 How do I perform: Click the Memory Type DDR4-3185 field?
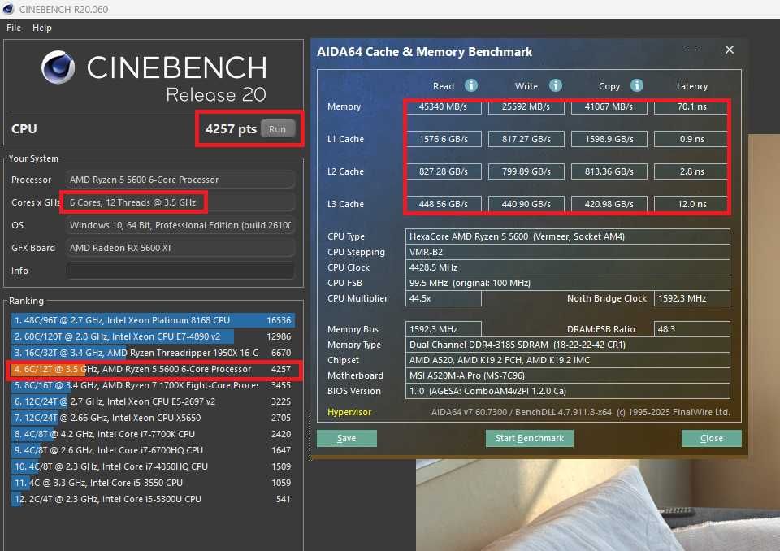[x=568, y=345]
